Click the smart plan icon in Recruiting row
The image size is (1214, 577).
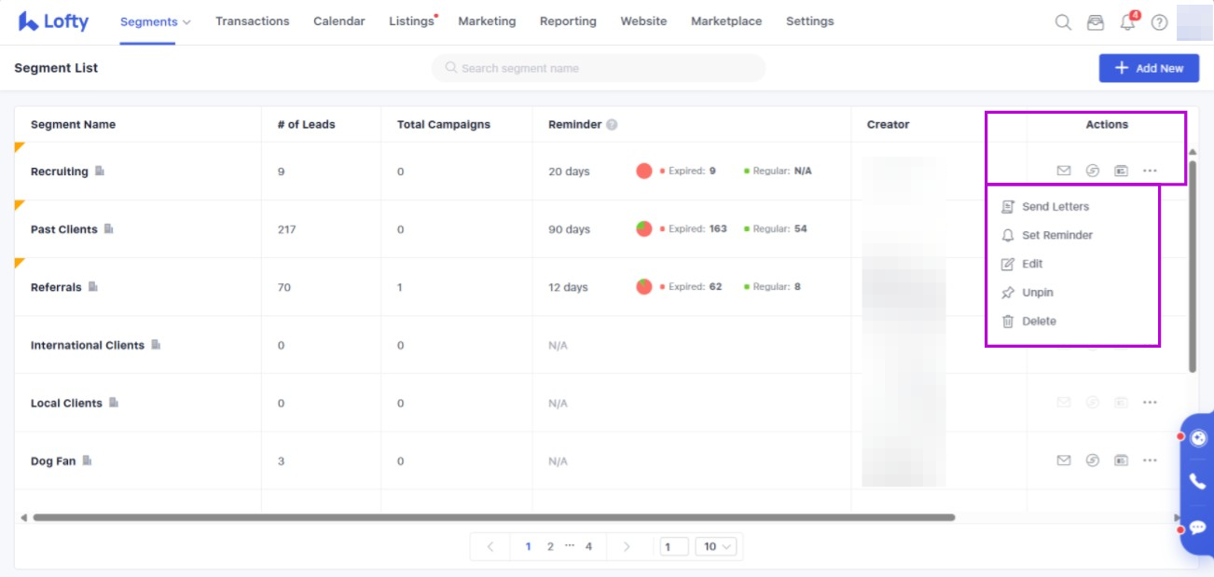click(x=1092, y=171)
